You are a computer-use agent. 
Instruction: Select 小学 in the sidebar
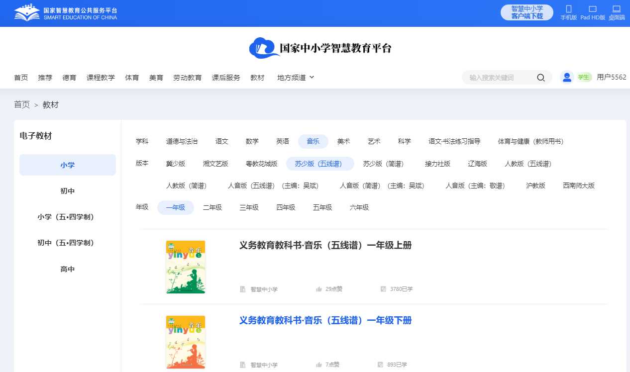pos(68,165)
